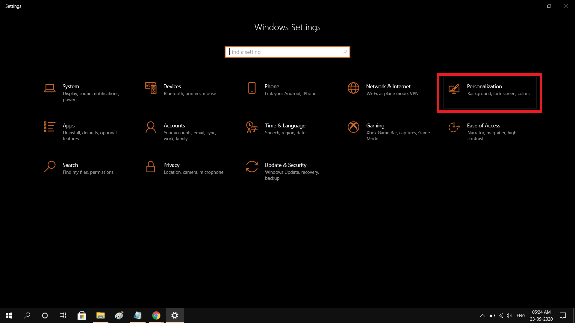Open the Start menu
This screenshot has height=323, width=575.
point(9,316)
